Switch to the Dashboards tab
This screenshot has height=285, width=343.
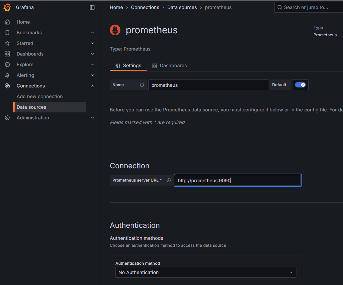[170, 66]
